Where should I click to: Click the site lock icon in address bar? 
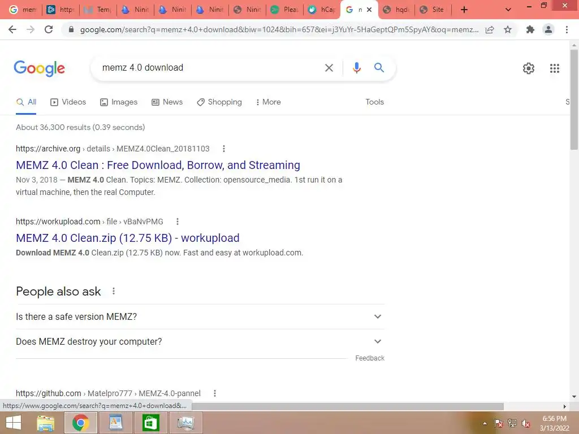pos(71,29)
